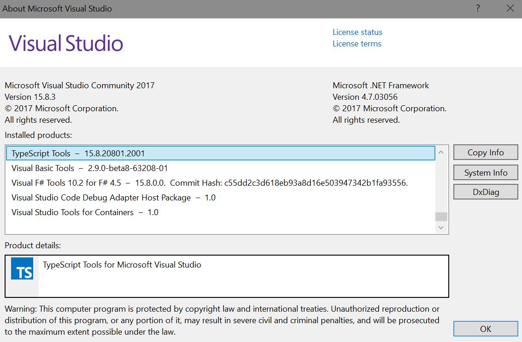Screen dimensions: 522x342
Task: Click the Copy Info button
Action: coord(486,152)
